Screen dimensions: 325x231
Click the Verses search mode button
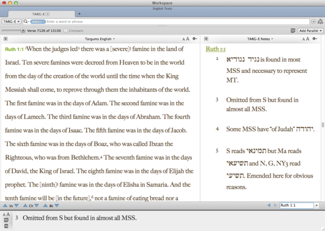pos(38,21)
